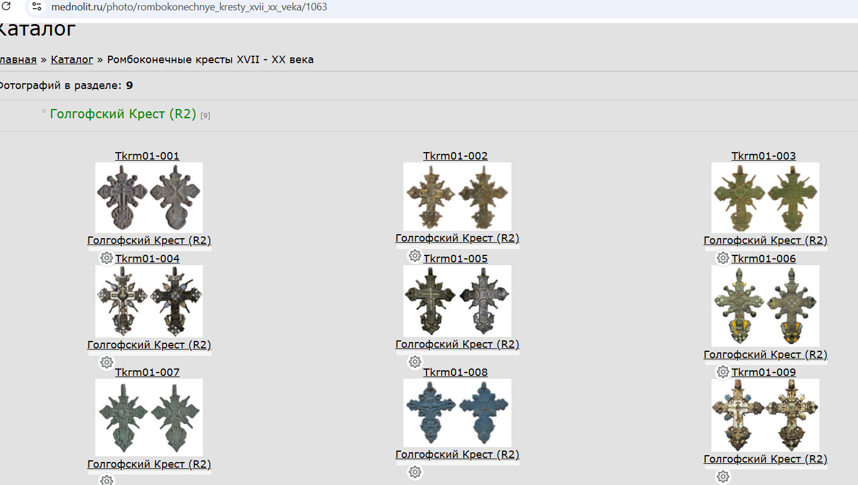Click gear icon beside Tkrm01-006 title
The height and width of the screenshot is (485, 858).
[x=723, y=258]
